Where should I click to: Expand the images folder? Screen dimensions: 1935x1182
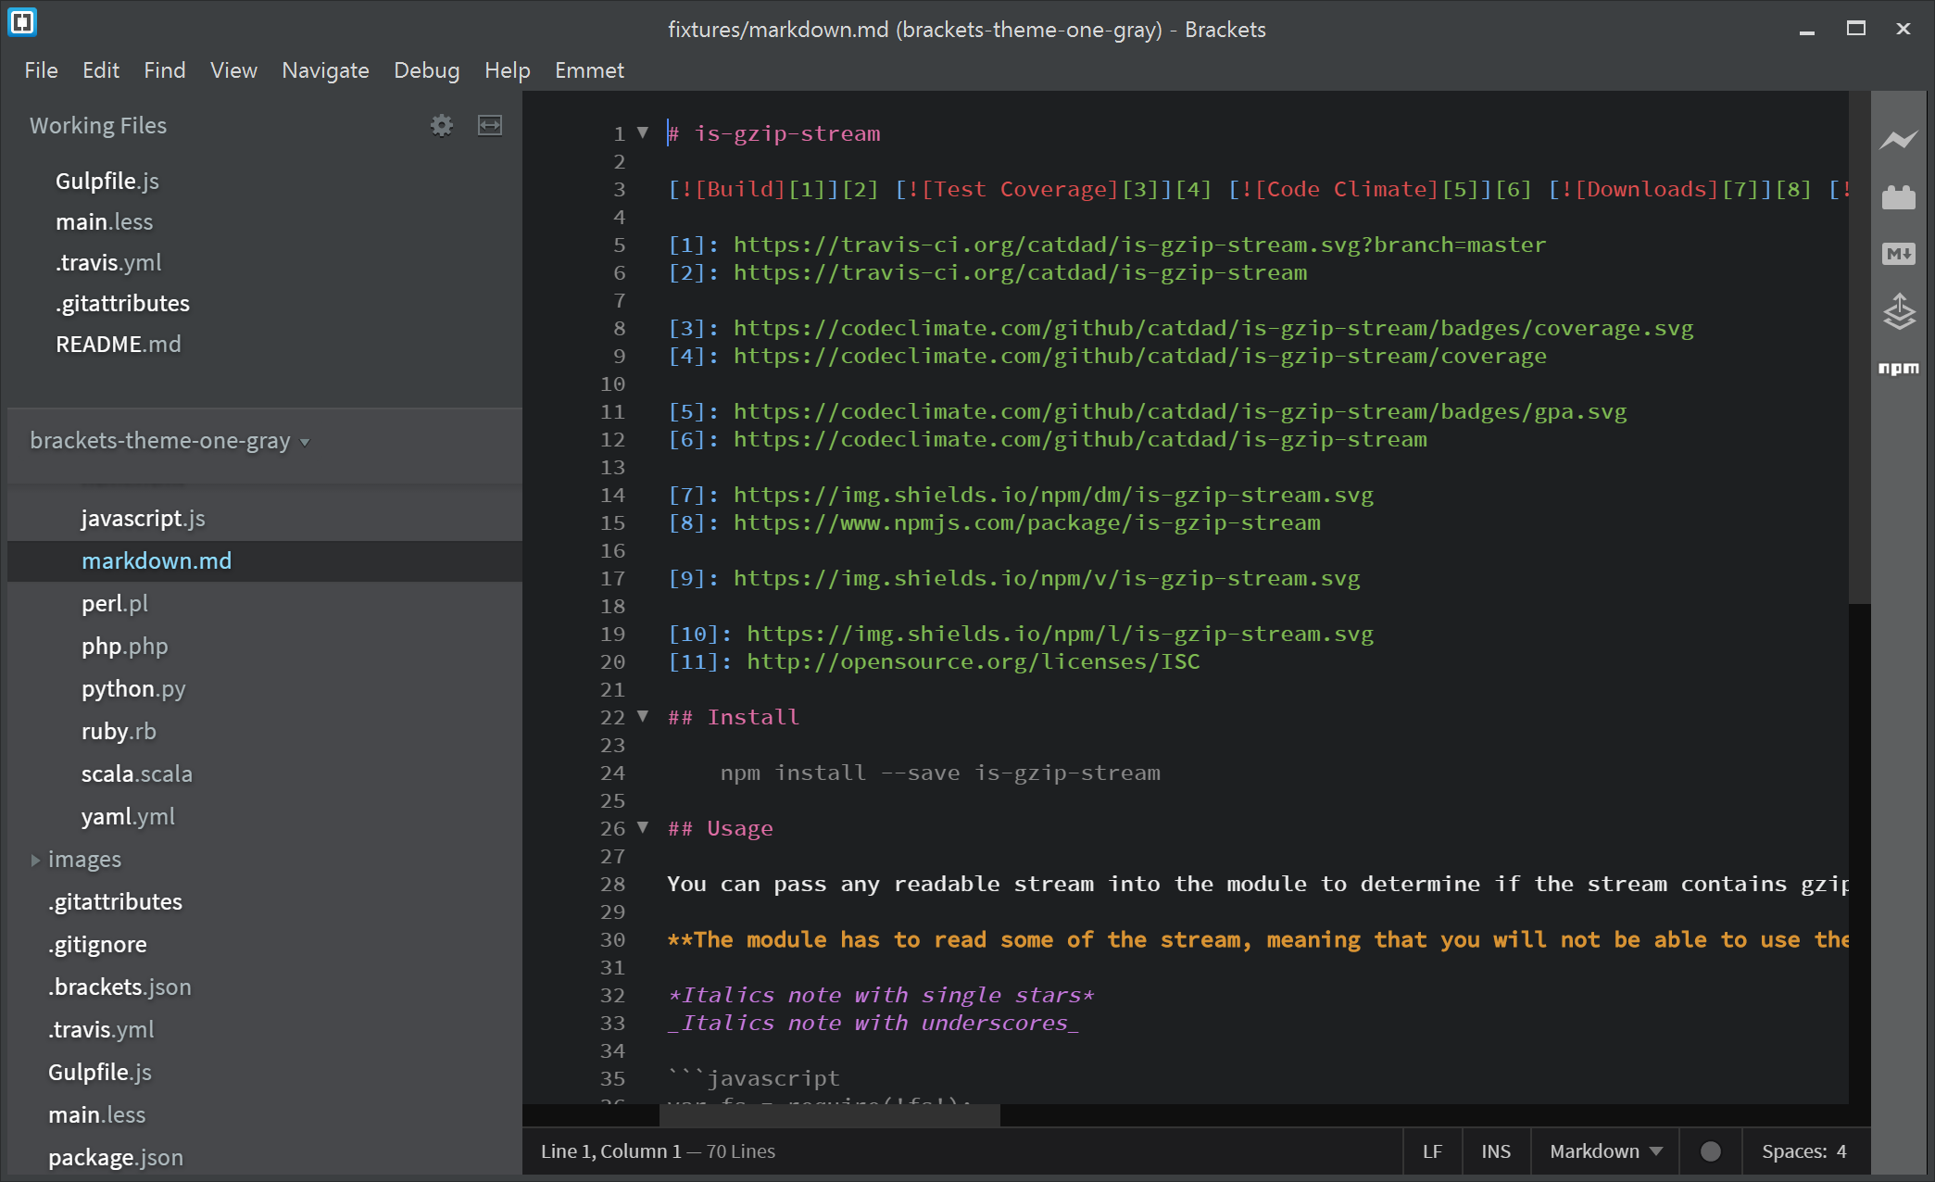[x=36, y=860]
